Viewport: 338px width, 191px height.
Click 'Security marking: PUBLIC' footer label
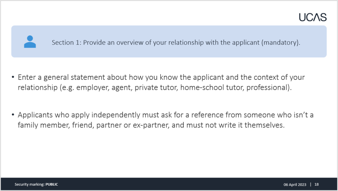pyautogui.click(x=36, y=184)
